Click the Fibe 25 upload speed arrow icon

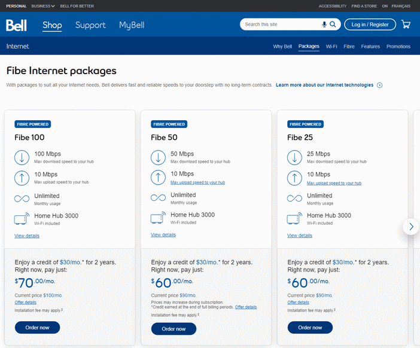pyautogui.click(x=294, y=178)
